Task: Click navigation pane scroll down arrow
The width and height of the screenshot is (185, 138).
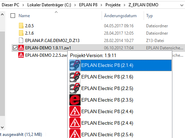Action: [2, 127]
